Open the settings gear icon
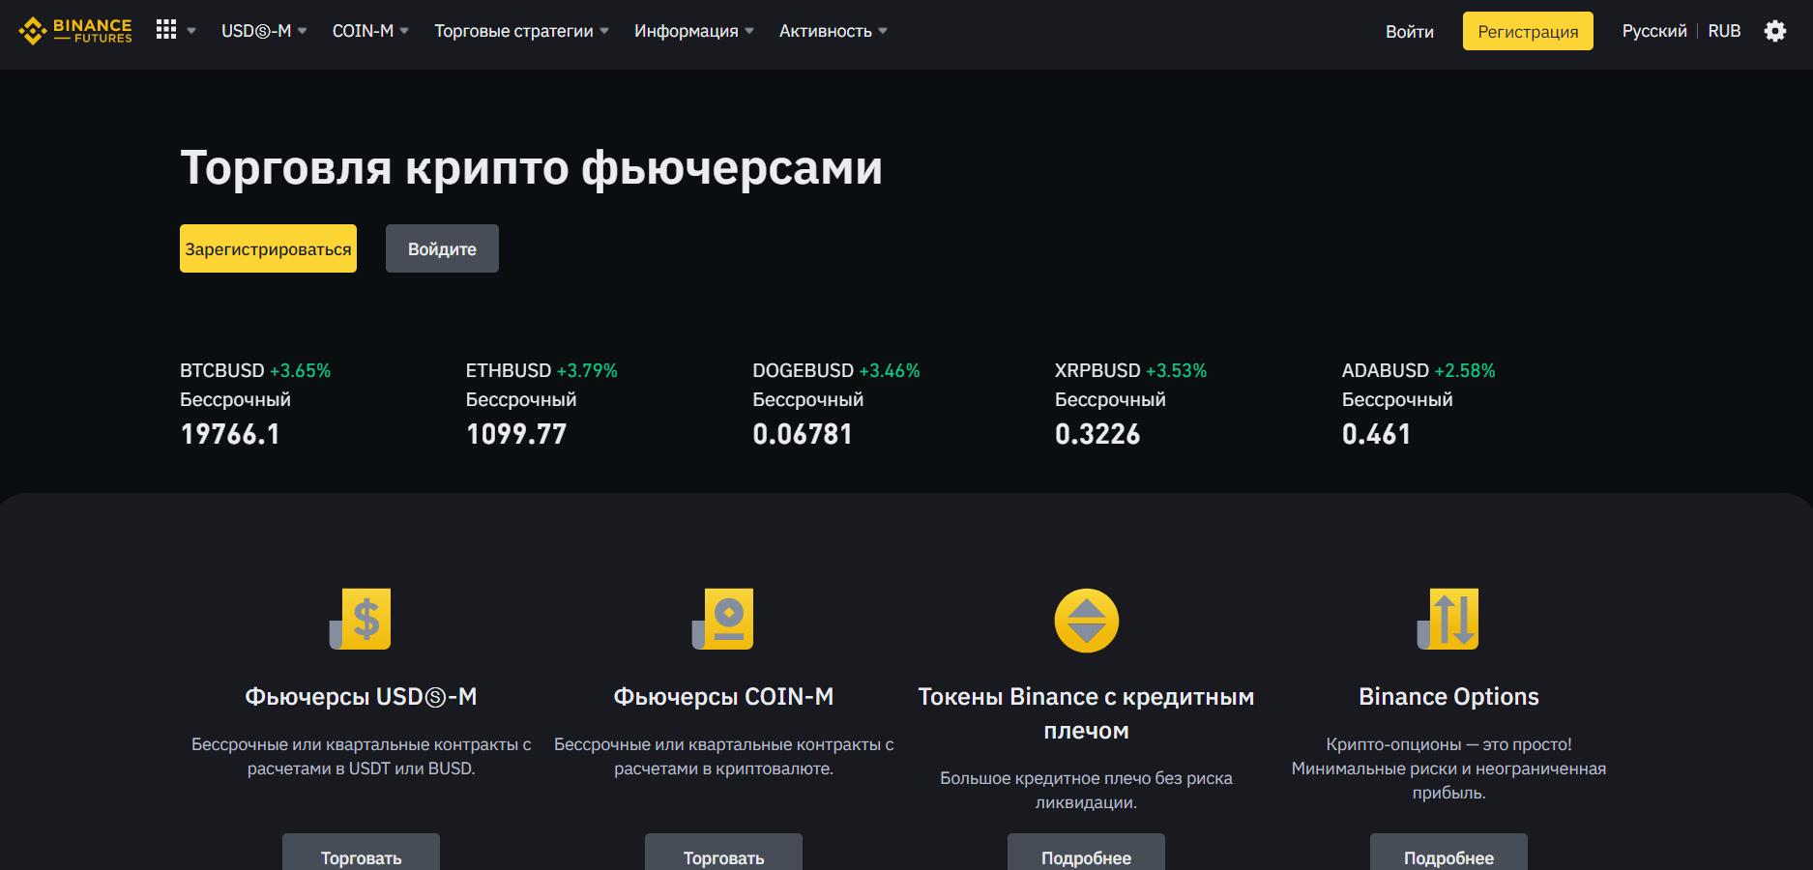The width and height of the screenshot is (1813, 870). [1776, 31]
